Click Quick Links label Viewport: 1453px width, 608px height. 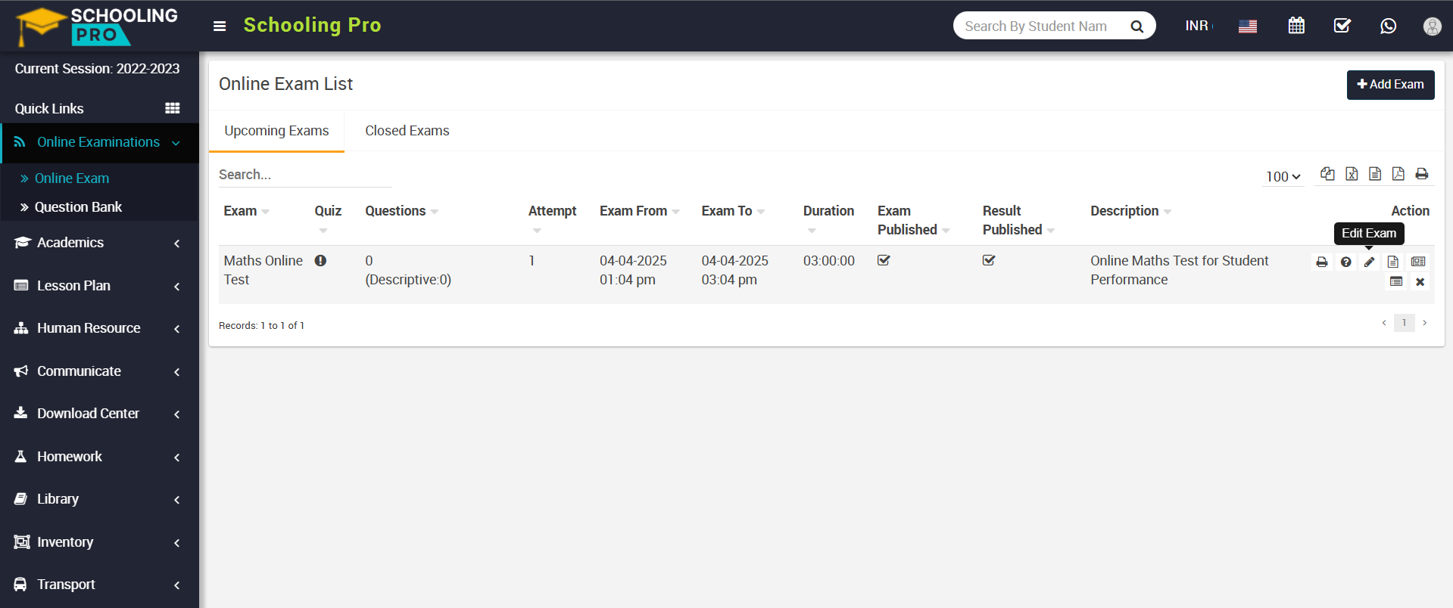click(49, 109)
